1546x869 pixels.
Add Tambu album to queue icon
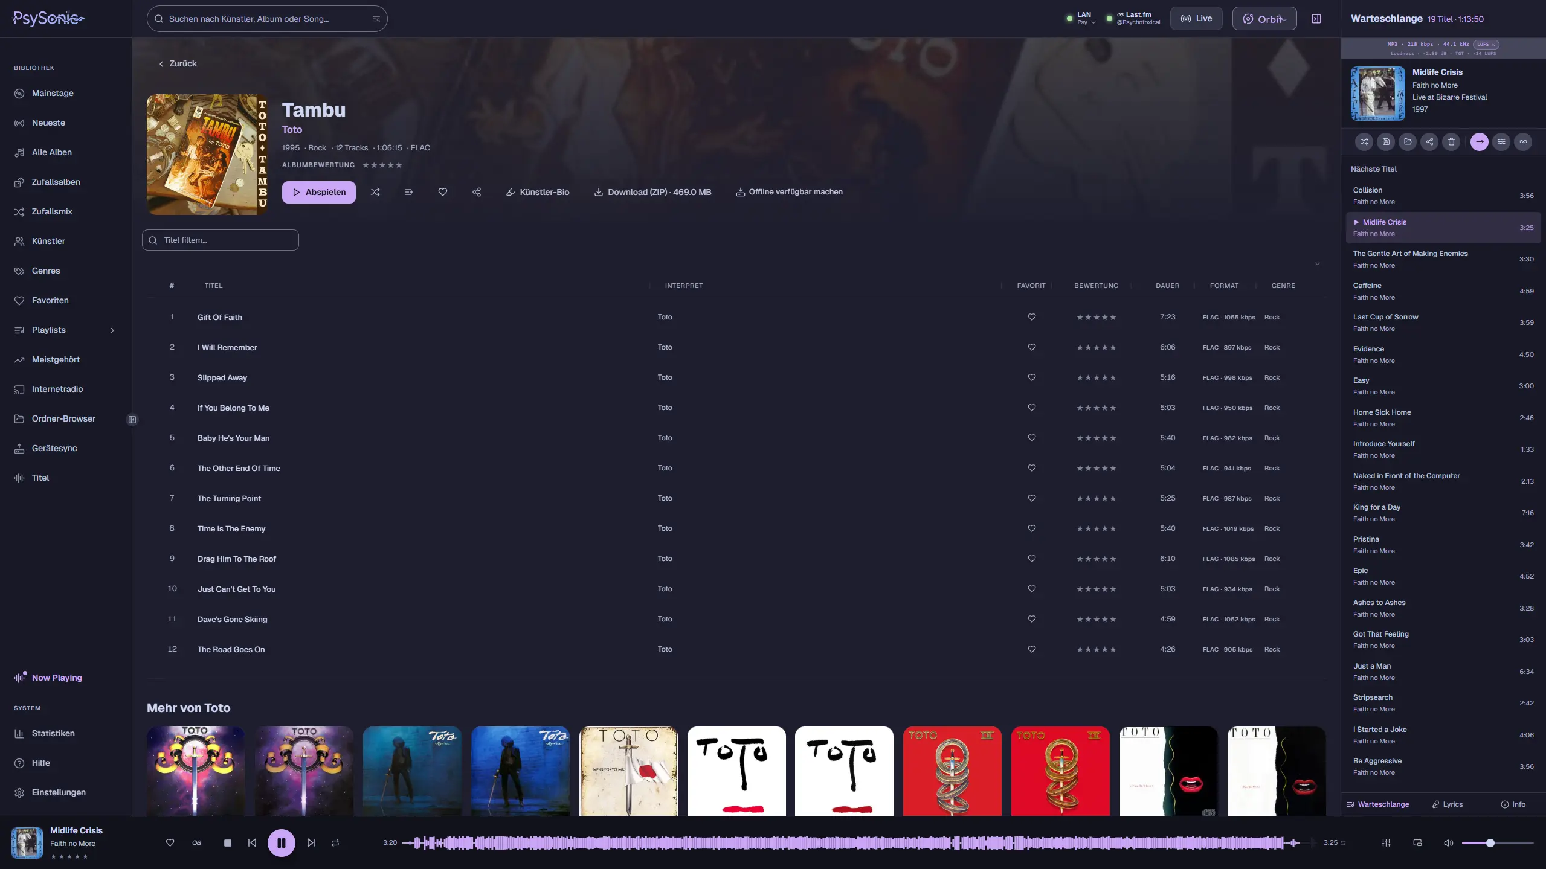(x=409, y=192)
